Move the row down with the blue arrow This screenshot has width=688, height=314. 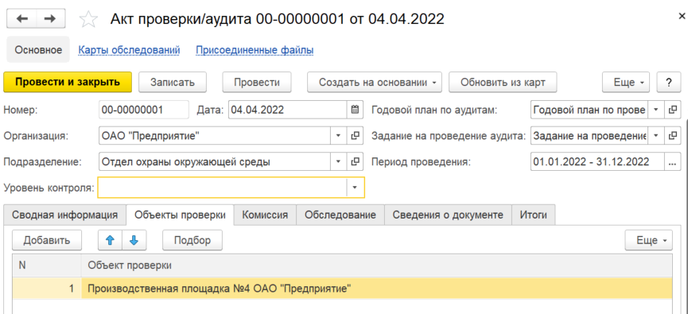coord(134,240)
